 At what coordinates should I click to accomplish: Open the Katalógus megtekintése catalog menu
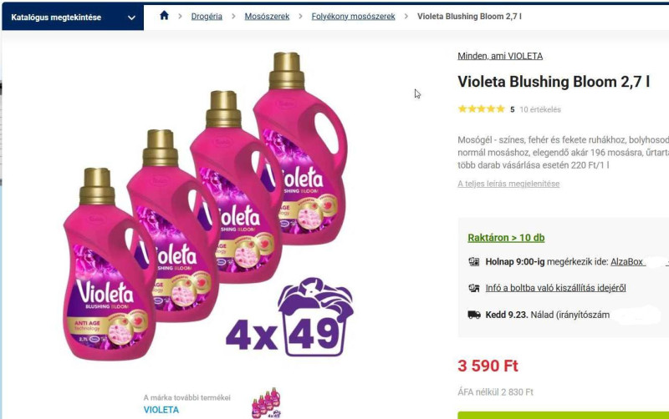pos(73,18)
